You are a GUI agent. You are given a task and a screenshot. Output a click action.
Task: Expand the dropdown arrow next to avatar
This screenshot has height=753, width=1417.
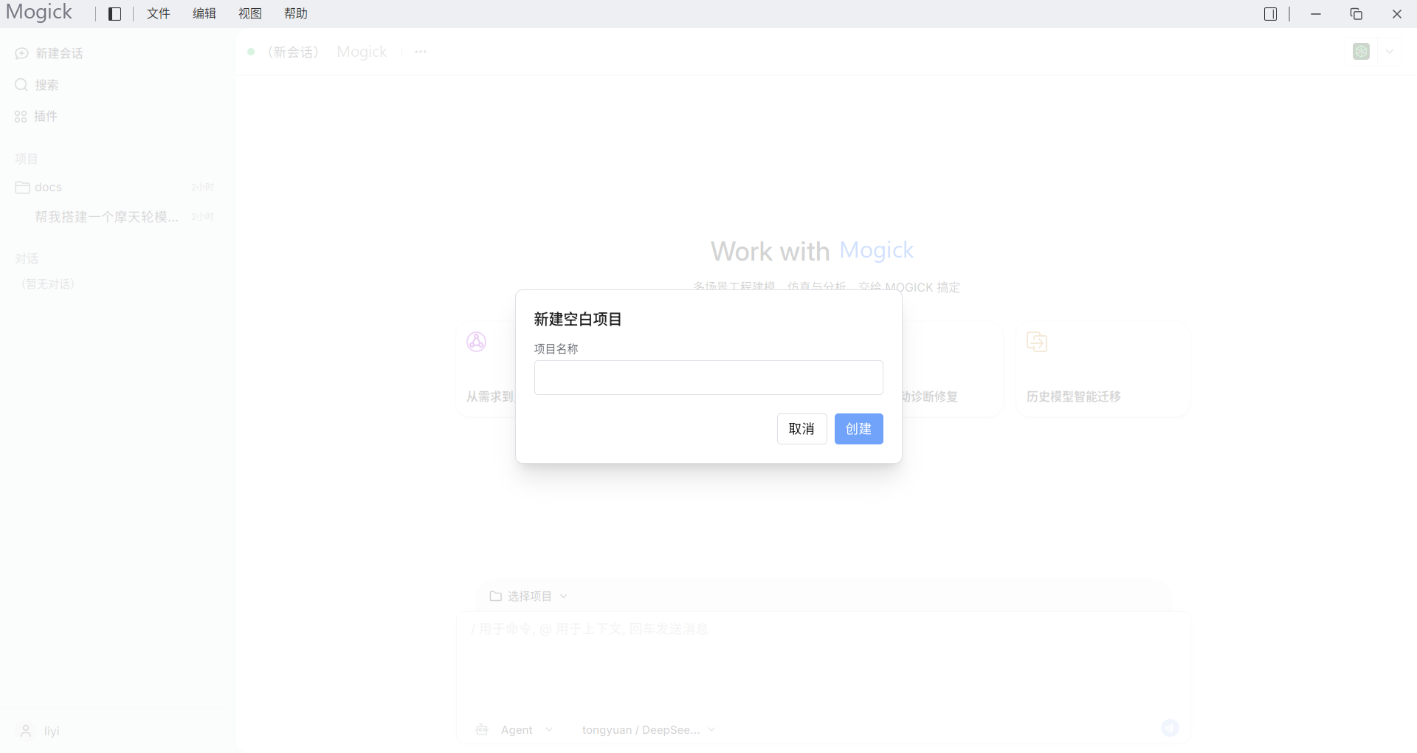(1390, 52)
